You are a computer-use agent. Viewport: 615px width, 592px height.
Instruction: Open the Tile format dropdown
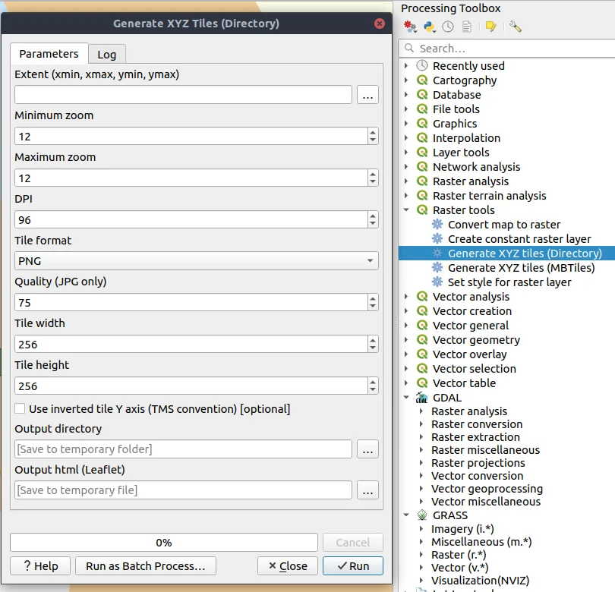tap(196, 261)
